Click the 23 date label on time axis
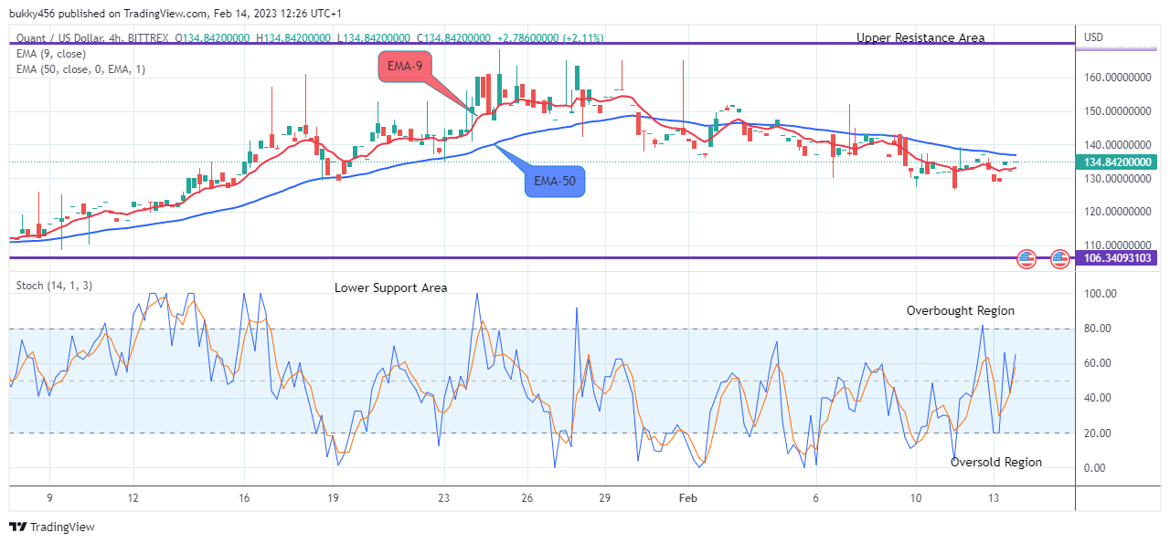Screen dimensions: 1170x543 (443, 498)
